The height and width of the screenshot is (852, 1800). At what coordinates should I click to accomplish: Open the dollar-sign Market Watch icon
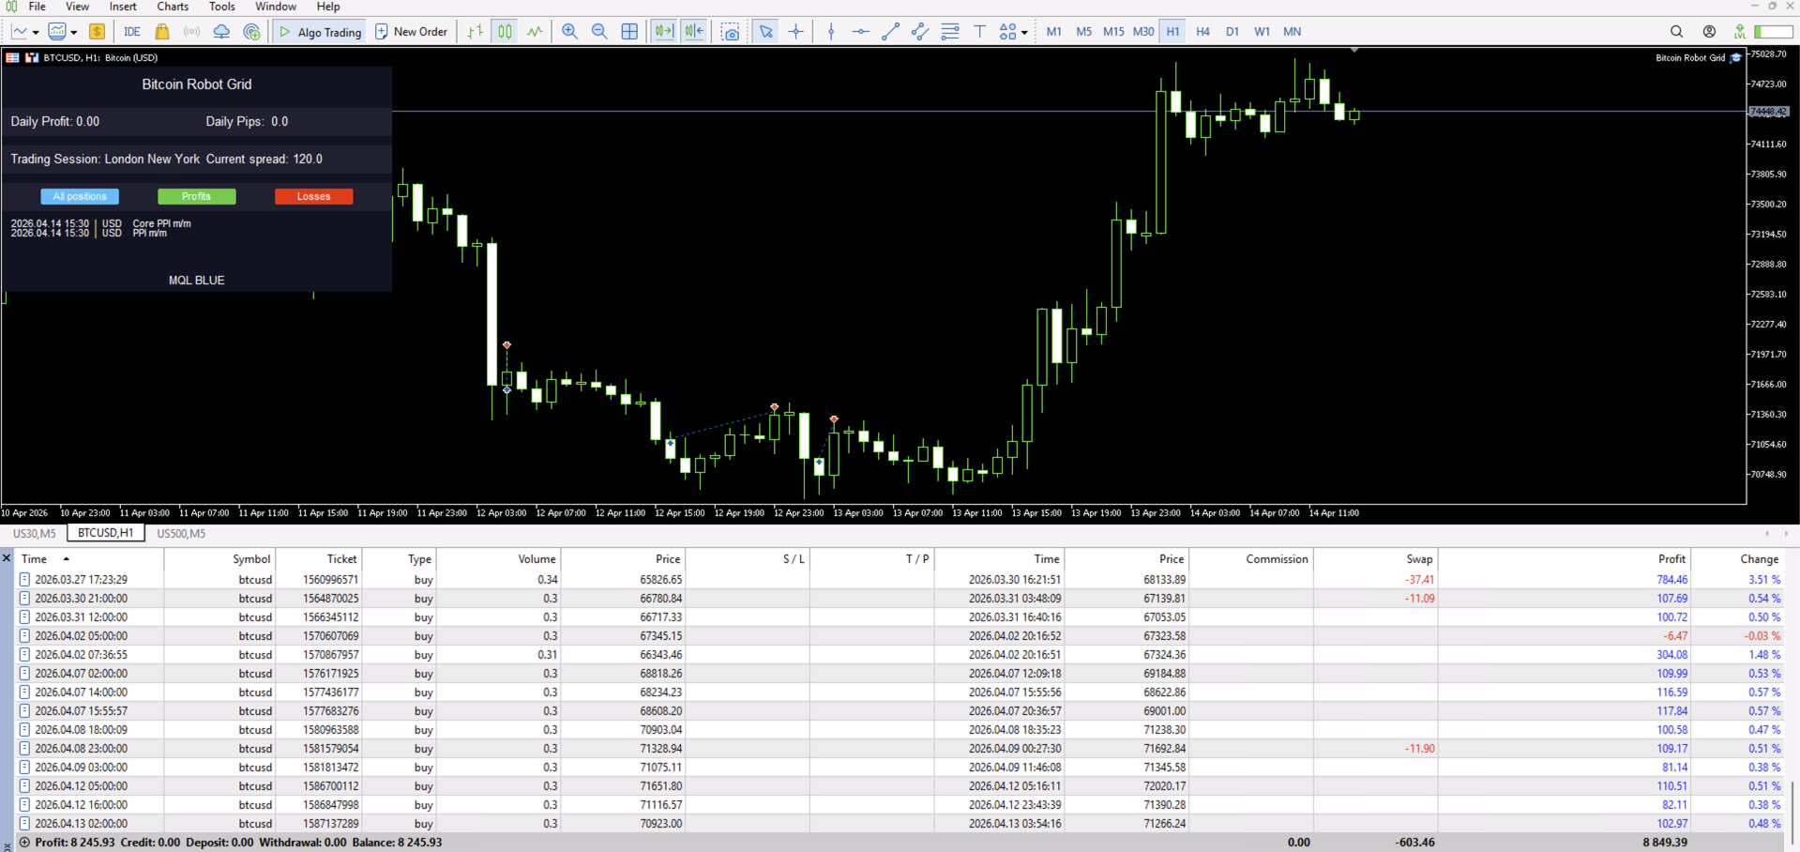pos(97,31)
